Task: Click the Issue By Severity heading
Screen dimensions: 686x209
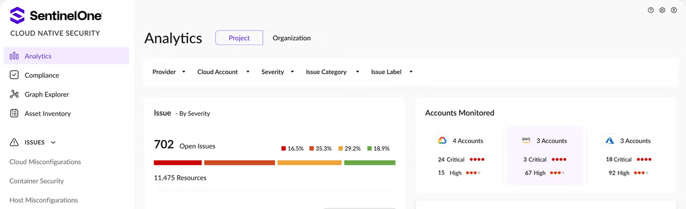Action: pos(182,113)
